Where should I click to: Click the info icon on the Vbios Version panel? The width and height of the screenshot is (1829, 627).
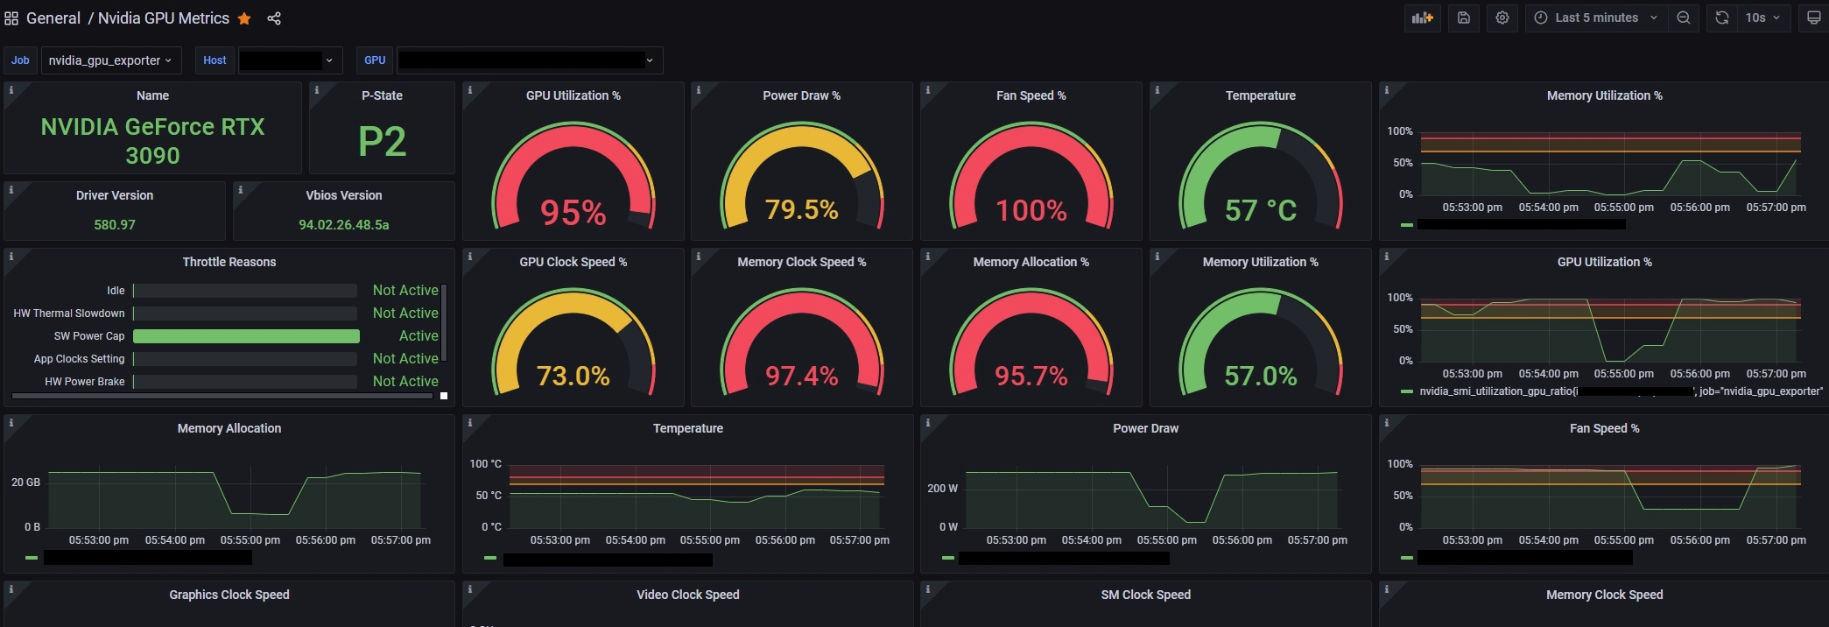[x=240, y=189]
